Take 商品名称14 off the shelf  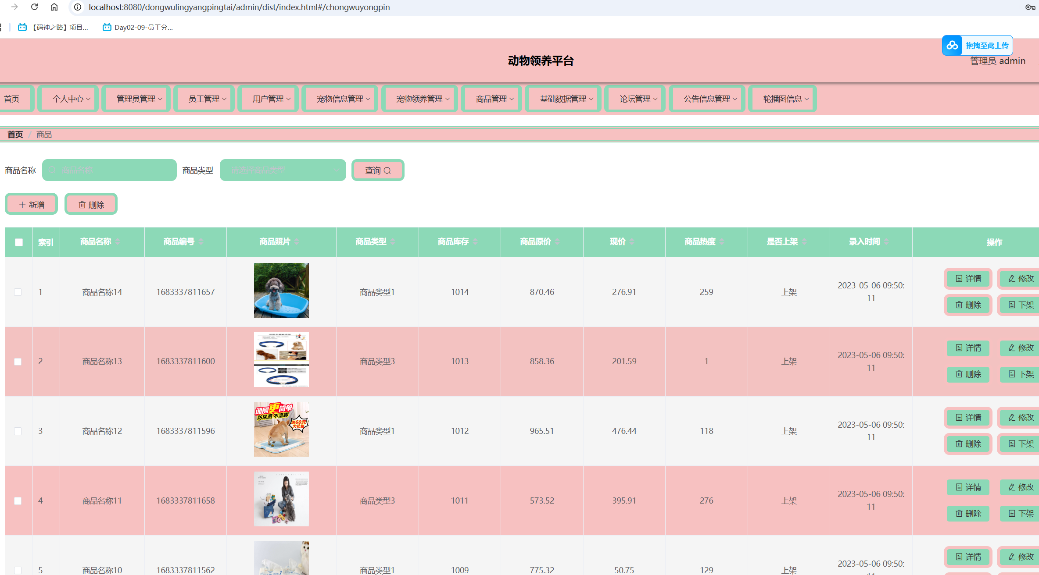click(x=1019, y=305)
